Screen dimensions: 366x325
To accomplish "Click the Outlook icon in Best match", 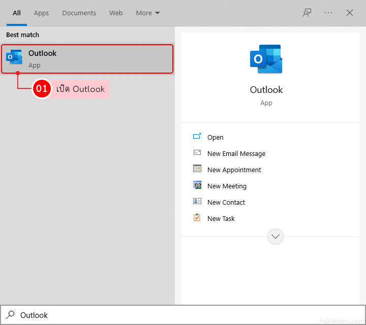I will (14, 57).
